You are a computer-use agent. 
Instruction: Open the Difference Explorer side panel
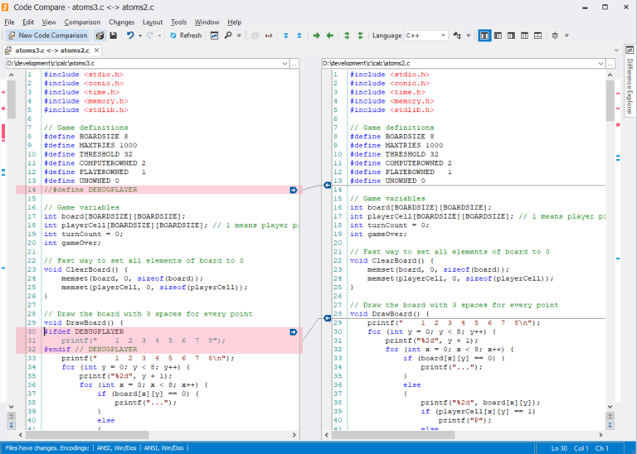(630, 86)
